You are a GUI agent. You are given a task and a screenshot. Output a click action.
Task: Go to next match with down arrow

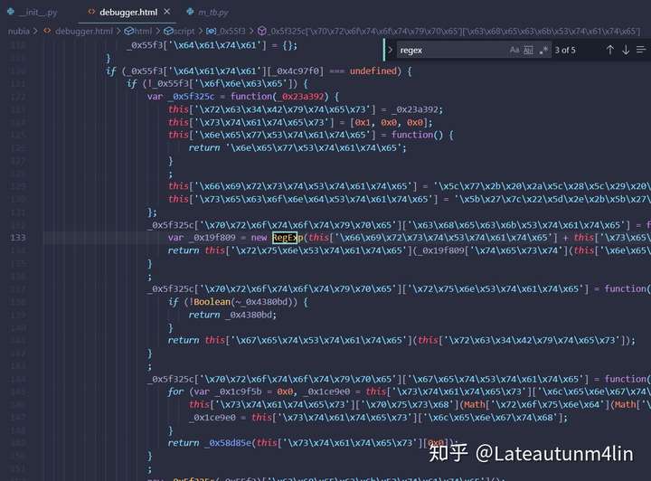click(x=626, y=50)
